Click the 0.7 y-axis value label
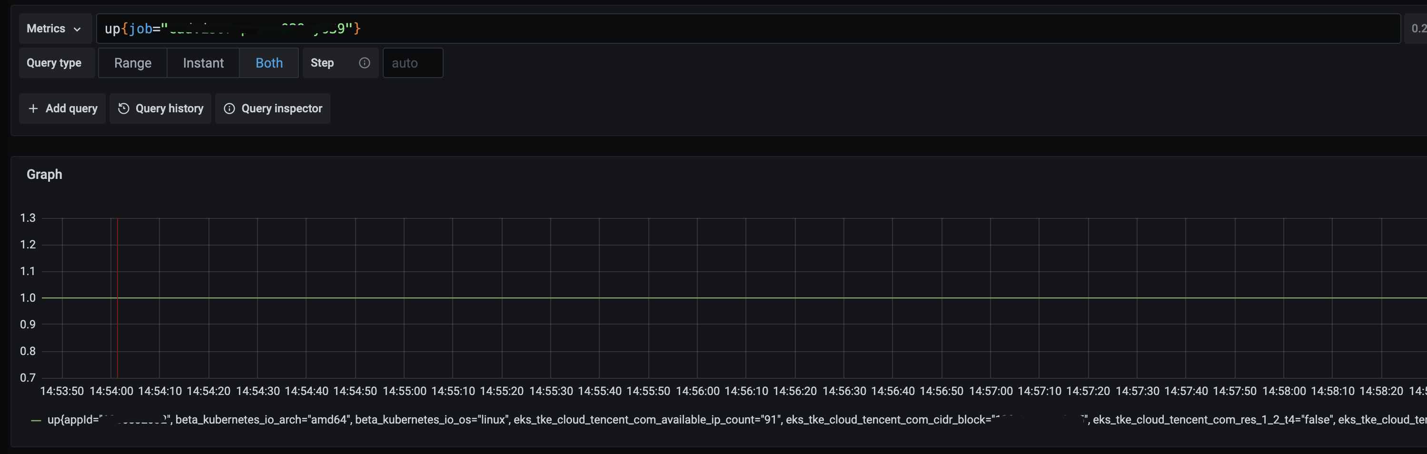Image resolution: width=1427 pixels, height=454 pixels. tap(28, 377)
